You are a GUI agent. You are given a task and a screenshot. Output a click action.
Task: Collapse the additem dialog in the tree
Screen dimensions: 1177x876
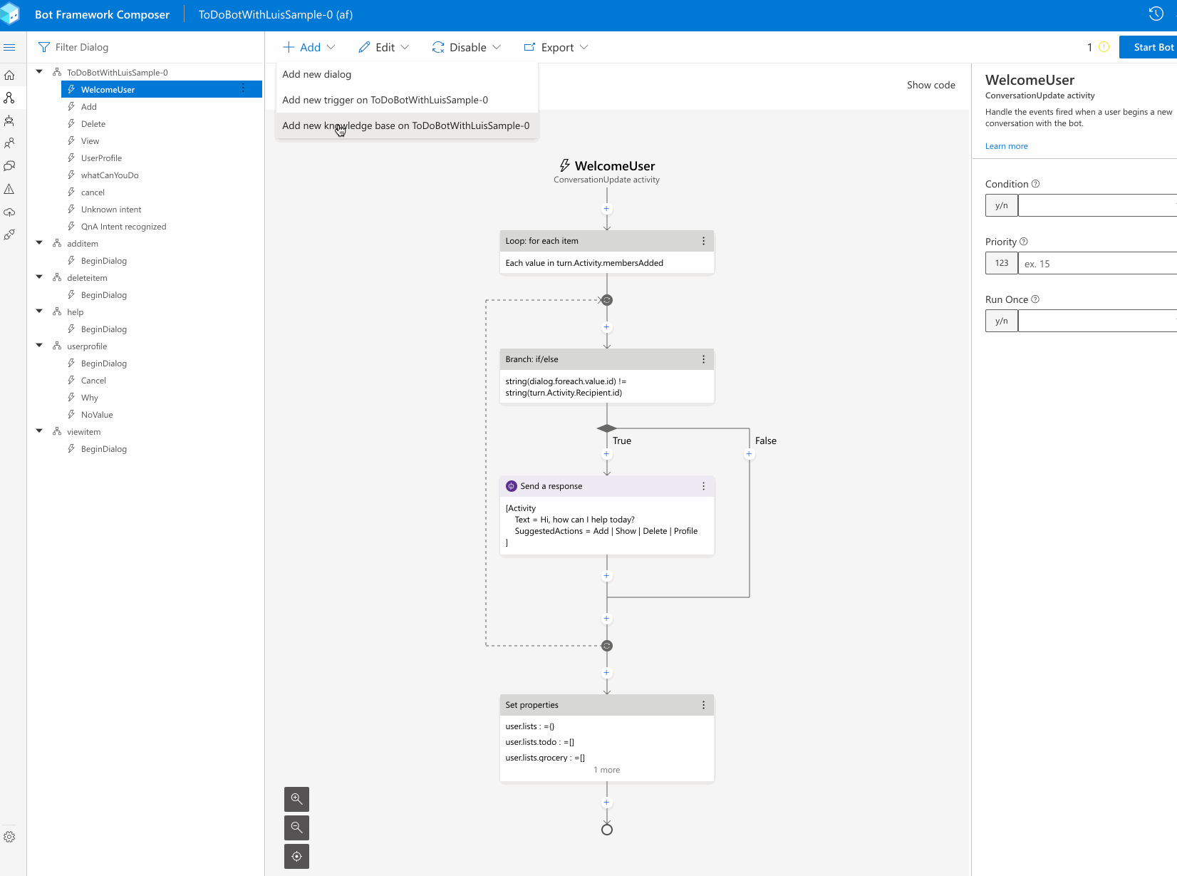click(39, 243)
